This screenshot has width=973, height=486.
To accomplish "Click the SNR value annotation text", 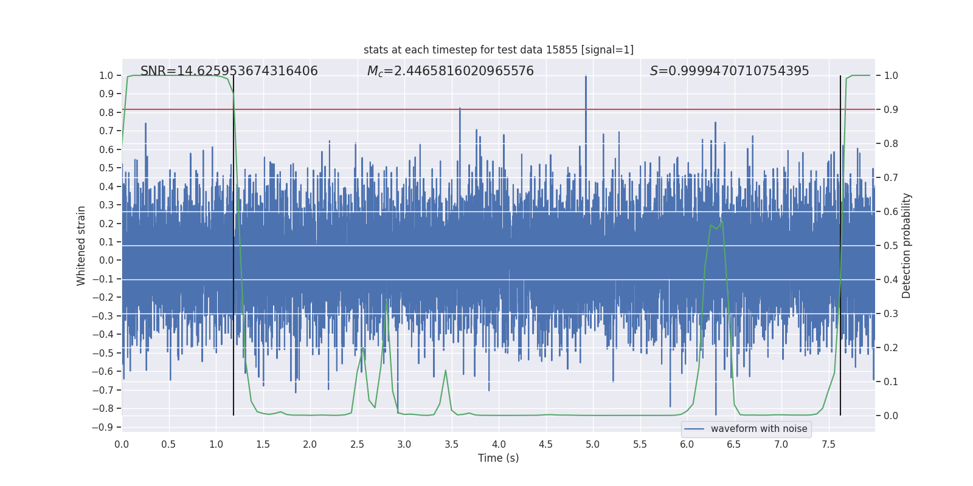I will 229,71.
